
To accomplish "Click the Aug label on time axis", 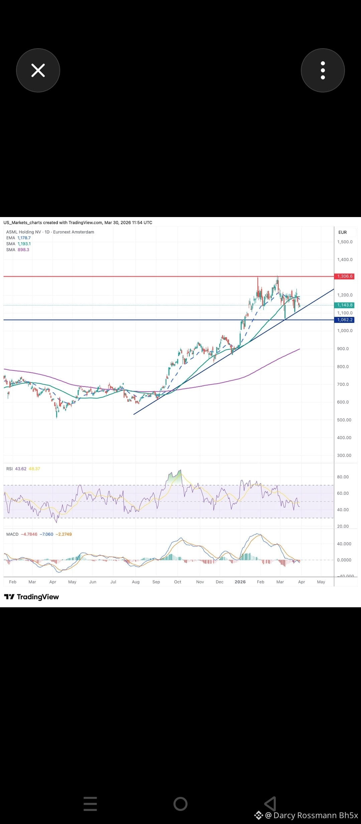I will point(136,582).
